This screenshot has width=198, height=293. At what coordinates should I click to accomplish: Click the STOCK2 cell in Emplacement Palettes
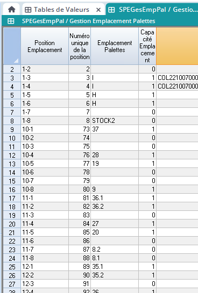(x=115, y=121)
